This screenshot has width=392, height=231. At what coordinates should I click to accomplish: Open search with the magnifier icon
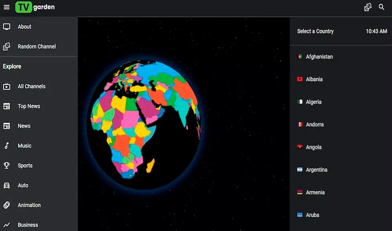tap(381, 7)
